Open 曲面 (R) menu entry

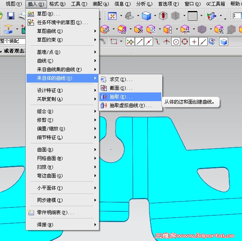[x=62, y=150]
